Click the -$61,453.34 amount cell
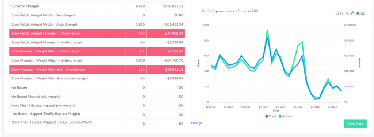Screen dimensions: 374x137 click(173, 24)
